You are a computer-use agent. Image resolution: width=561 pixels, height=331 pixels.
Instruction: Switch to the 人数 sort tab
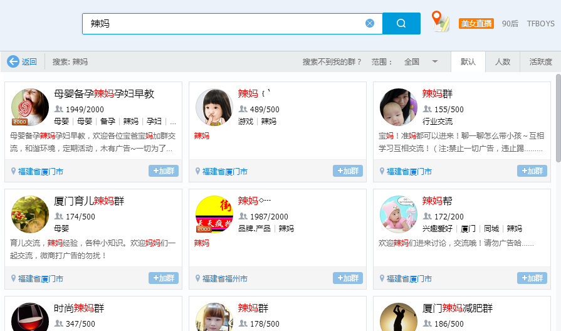tap(502, 62)
